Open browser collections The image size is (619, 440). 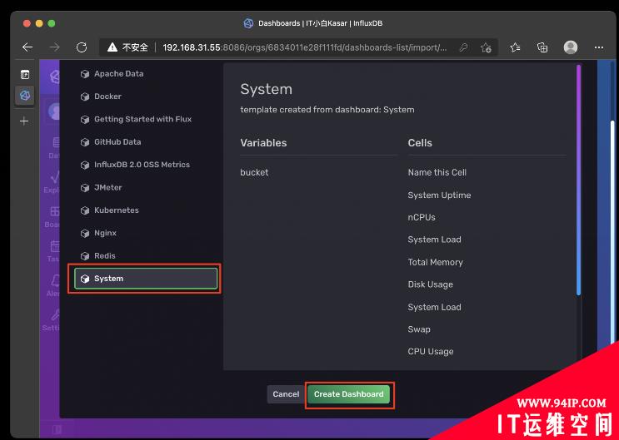pos(542,47)
